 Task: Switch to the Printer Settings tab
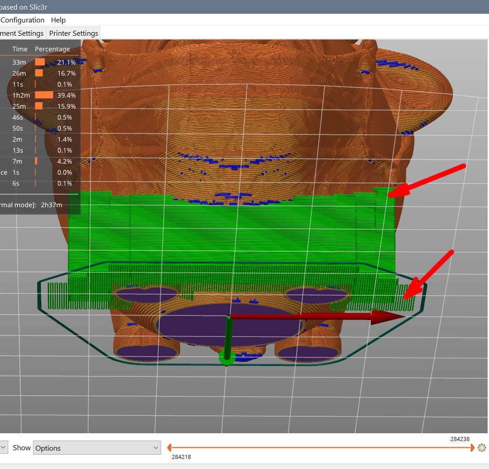coord(73,33)
